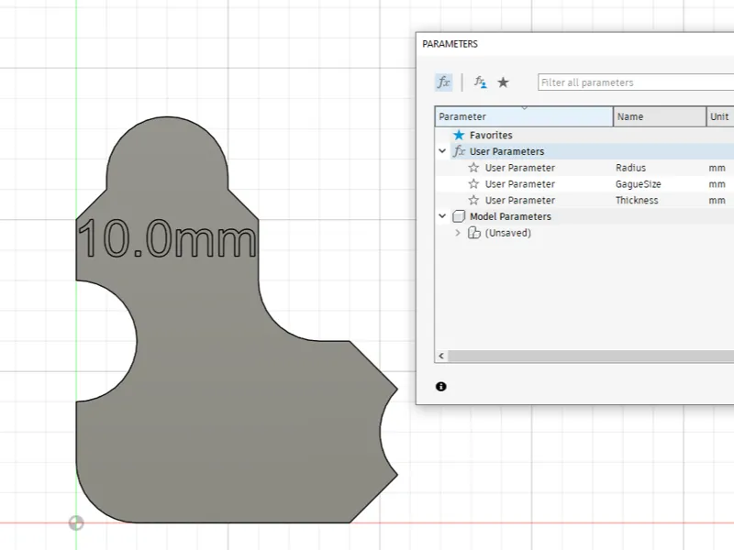Collapse the Model Parameters group
The image size is (734, 550).
[442, 216]
